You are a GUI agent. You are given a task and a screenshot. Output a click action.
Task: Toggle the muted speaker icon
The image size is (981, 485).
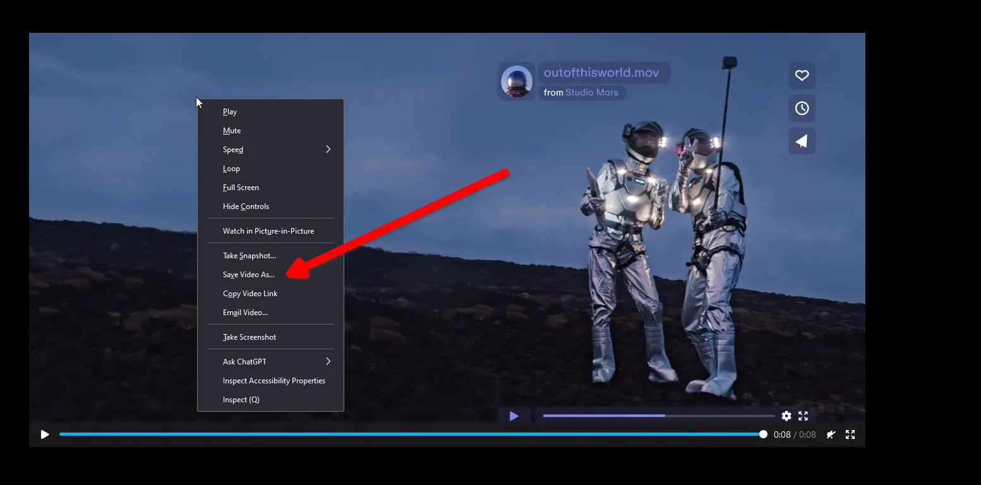coord(831,434)
